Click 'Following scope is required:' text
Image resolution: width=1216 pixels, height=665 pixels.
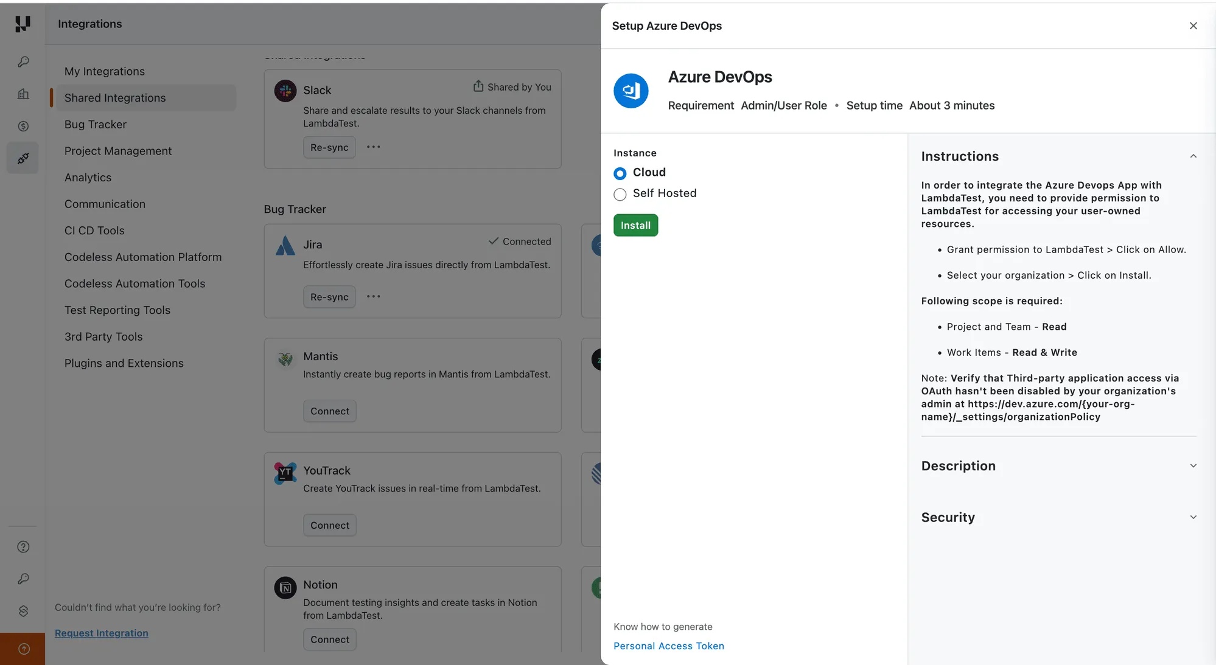[991, 301]
